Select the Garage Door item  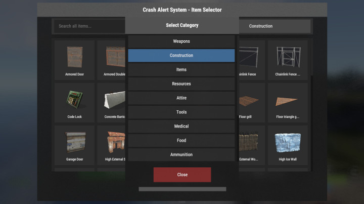[x=74, y=145]
